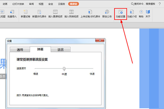This screenshot has height=109, width=164.
Task: Click the 关于 about icon
Action: [x=148, y=12]
